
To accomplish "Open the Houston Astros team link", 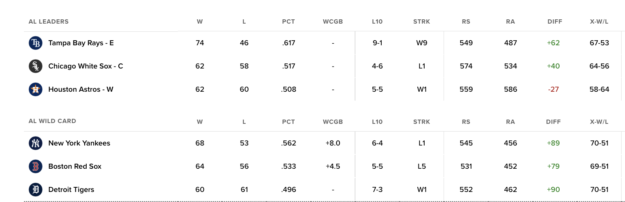I will point(81,89).
